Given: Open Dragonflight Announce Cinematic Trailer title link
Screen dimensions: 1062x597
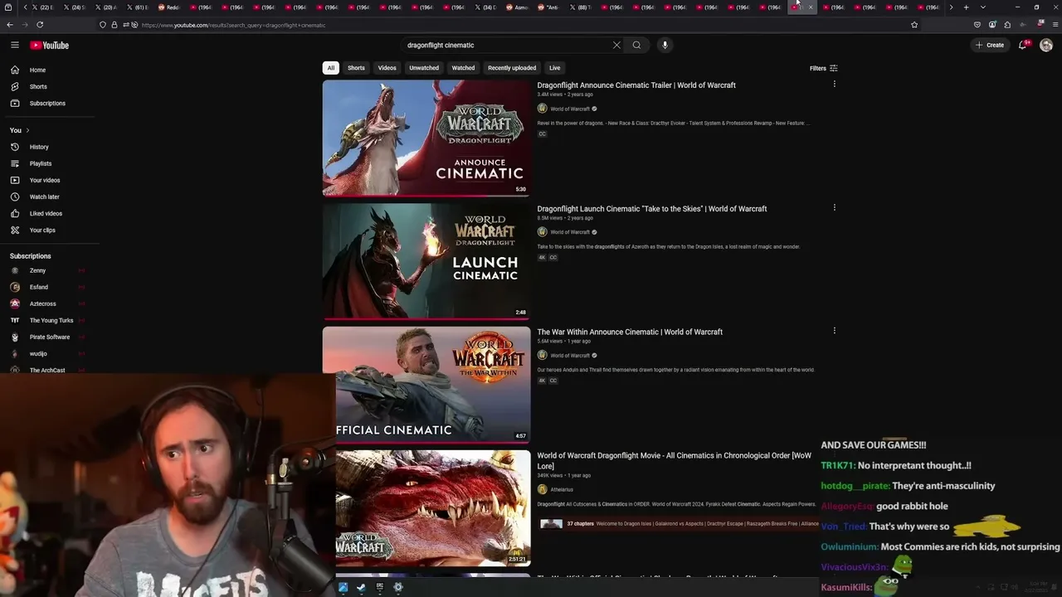Looking at the screenshot, I should [x=636, y=85].
